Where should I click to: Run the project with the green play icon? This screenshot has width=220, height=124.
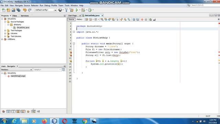click(x=77, y=10)
